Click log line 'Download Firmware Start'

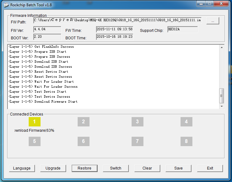pos(43,101)
